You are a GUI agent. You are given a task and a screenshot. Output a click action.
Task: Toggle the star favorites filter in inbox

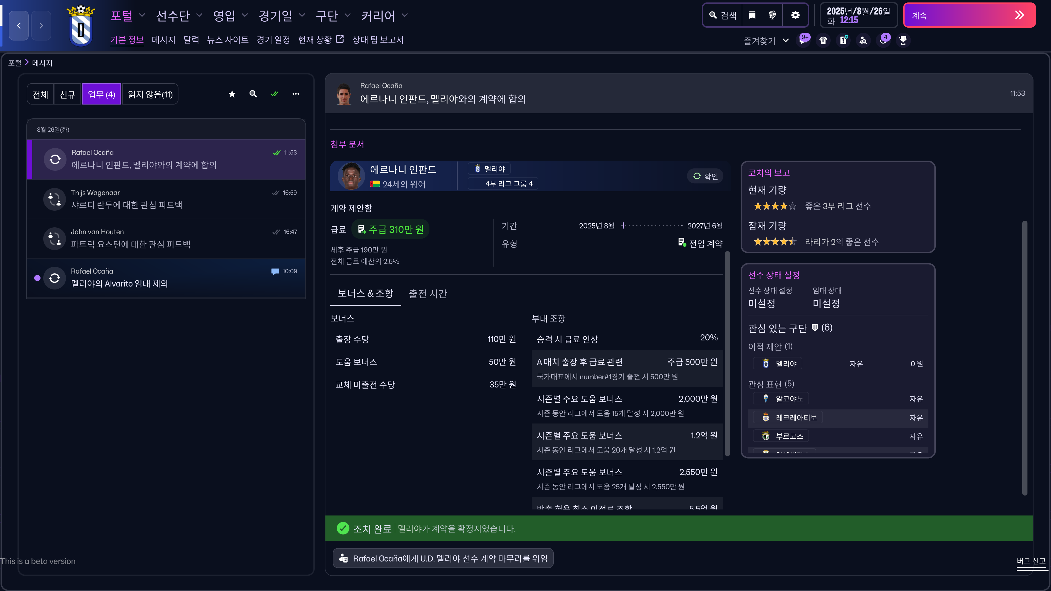pos(232,94)
